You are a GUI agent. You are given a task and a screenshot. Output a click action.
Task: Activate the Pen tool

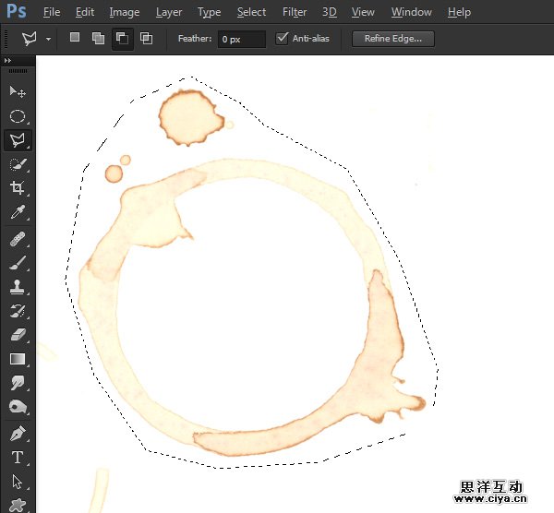point(17,432)
